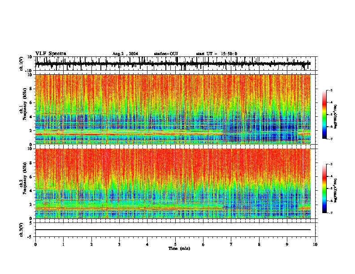Click time-axis tick label "4"
This screenshot has width=355, height=274.
coord(147,244)
